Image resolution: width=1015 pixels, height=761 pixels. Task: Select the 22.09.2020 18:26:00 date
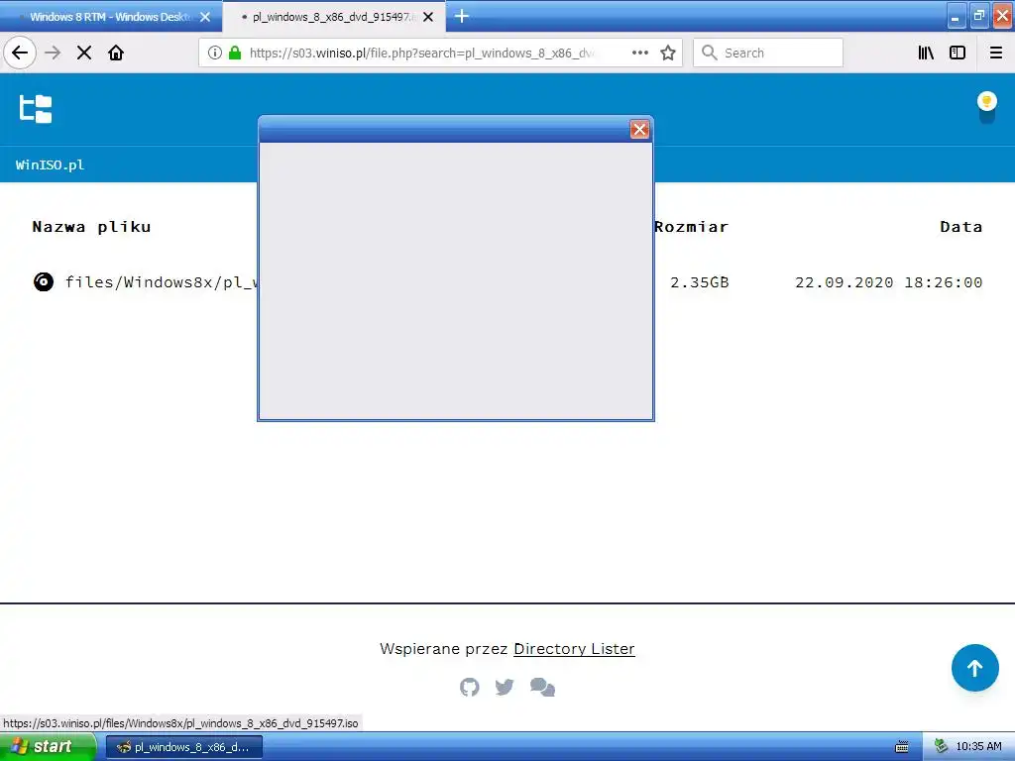[x=889, y=282]
